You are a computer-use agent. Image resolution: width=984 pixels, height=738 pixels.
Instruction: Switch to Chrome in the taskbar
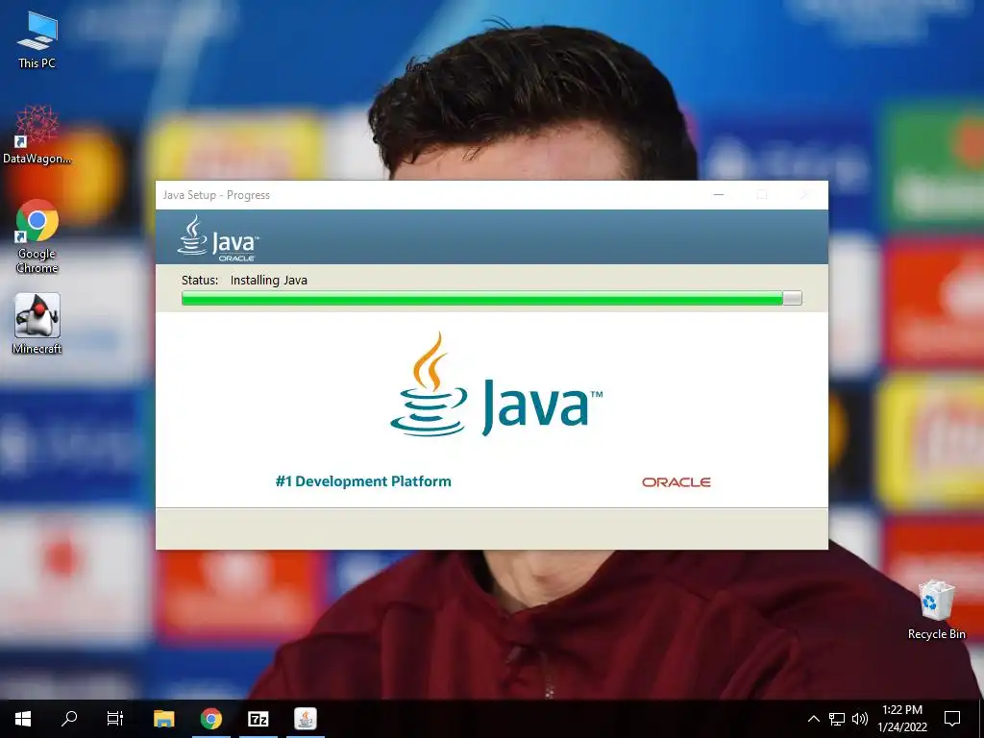click(x=210, y=719)
